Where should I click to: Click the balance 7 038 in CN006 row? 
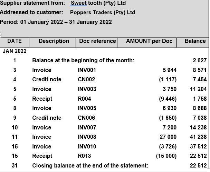pyautogui.click(x=200, y=118)
